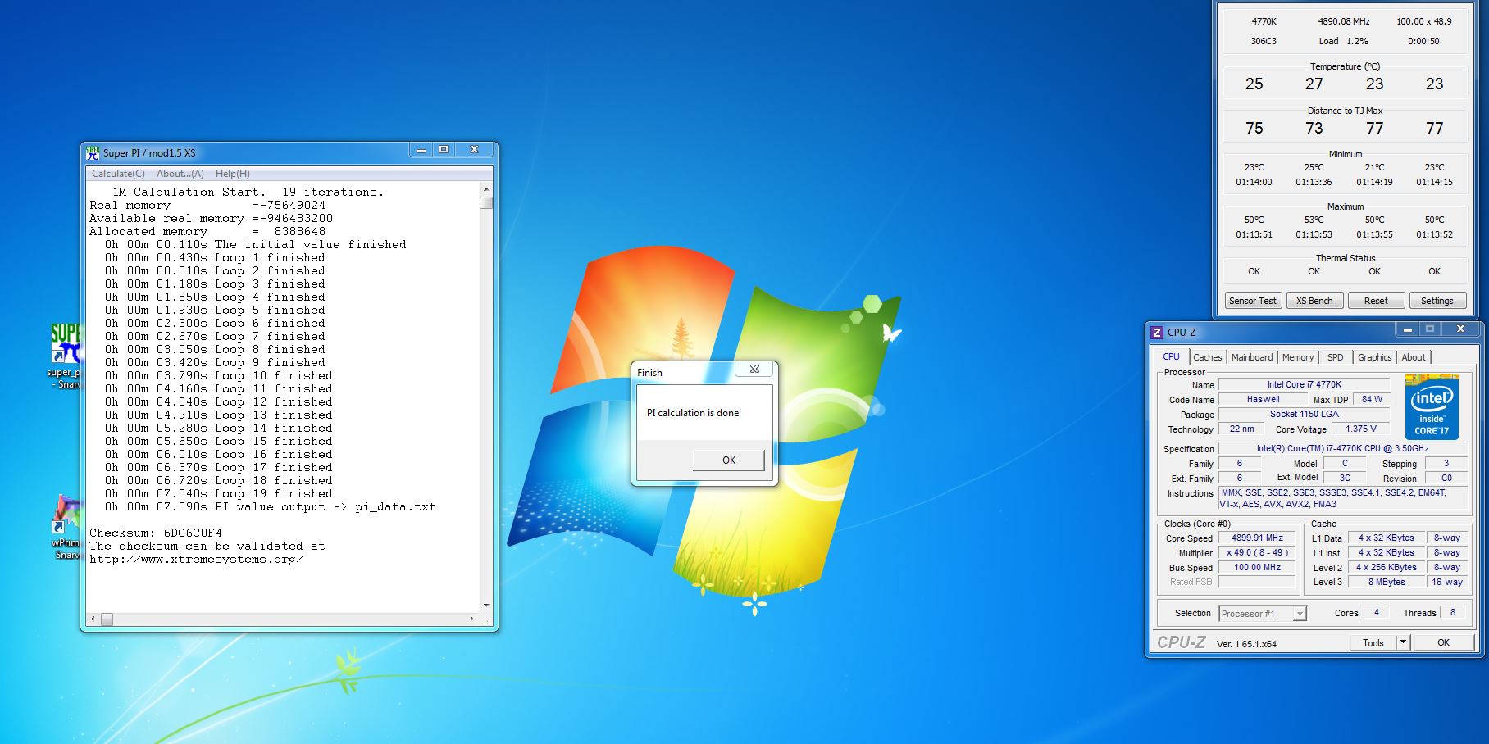Click the 1M Calculation Start line
This screenshot has width=1489, height=744.
248,192
